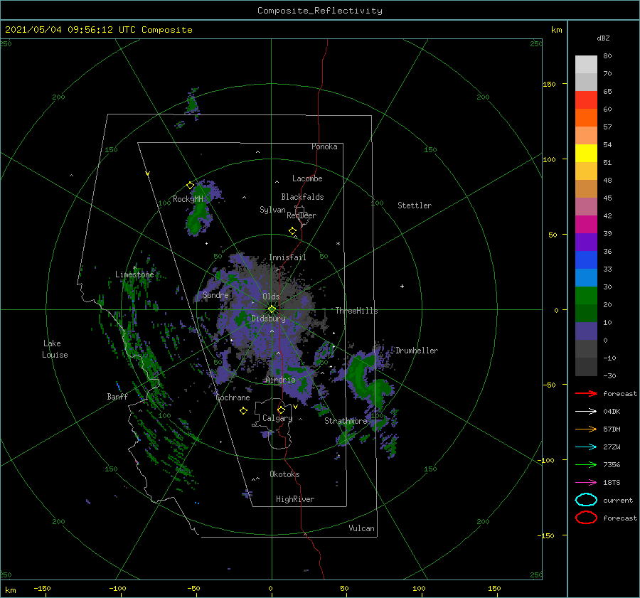Click the asterisk marker east of Innisfail
The image size is (640, 598).
(x=338, y=244)
